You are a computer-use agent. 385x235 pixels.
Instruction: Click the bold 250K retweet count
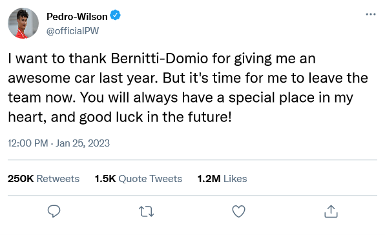pos(21,179)
